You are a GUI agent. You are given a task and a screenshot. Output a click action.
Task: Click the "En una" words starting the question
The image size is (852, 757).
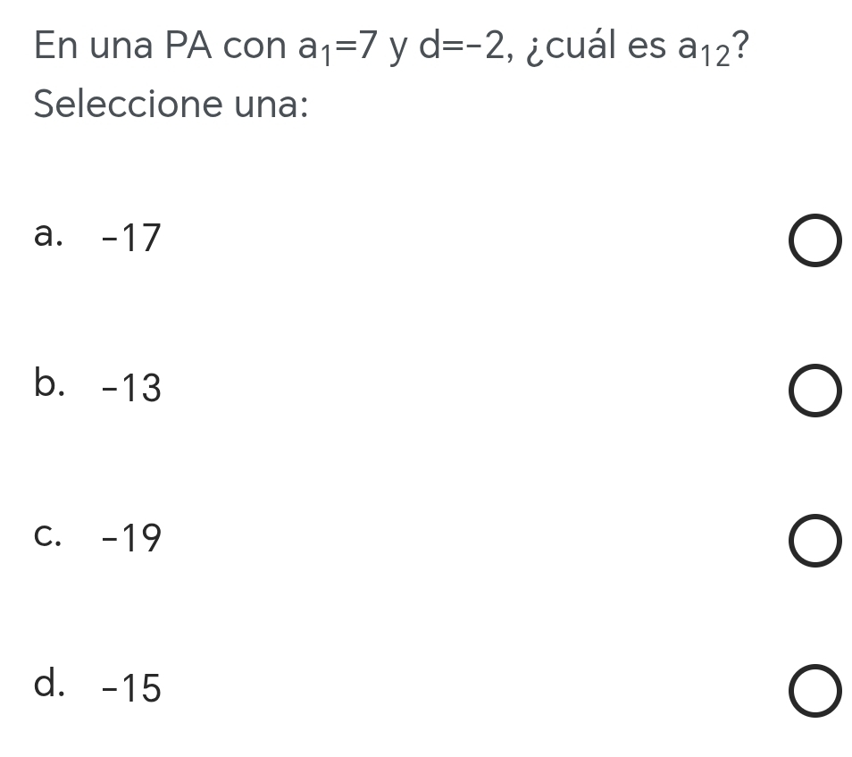pyautogui.click(x=92, y=46)
